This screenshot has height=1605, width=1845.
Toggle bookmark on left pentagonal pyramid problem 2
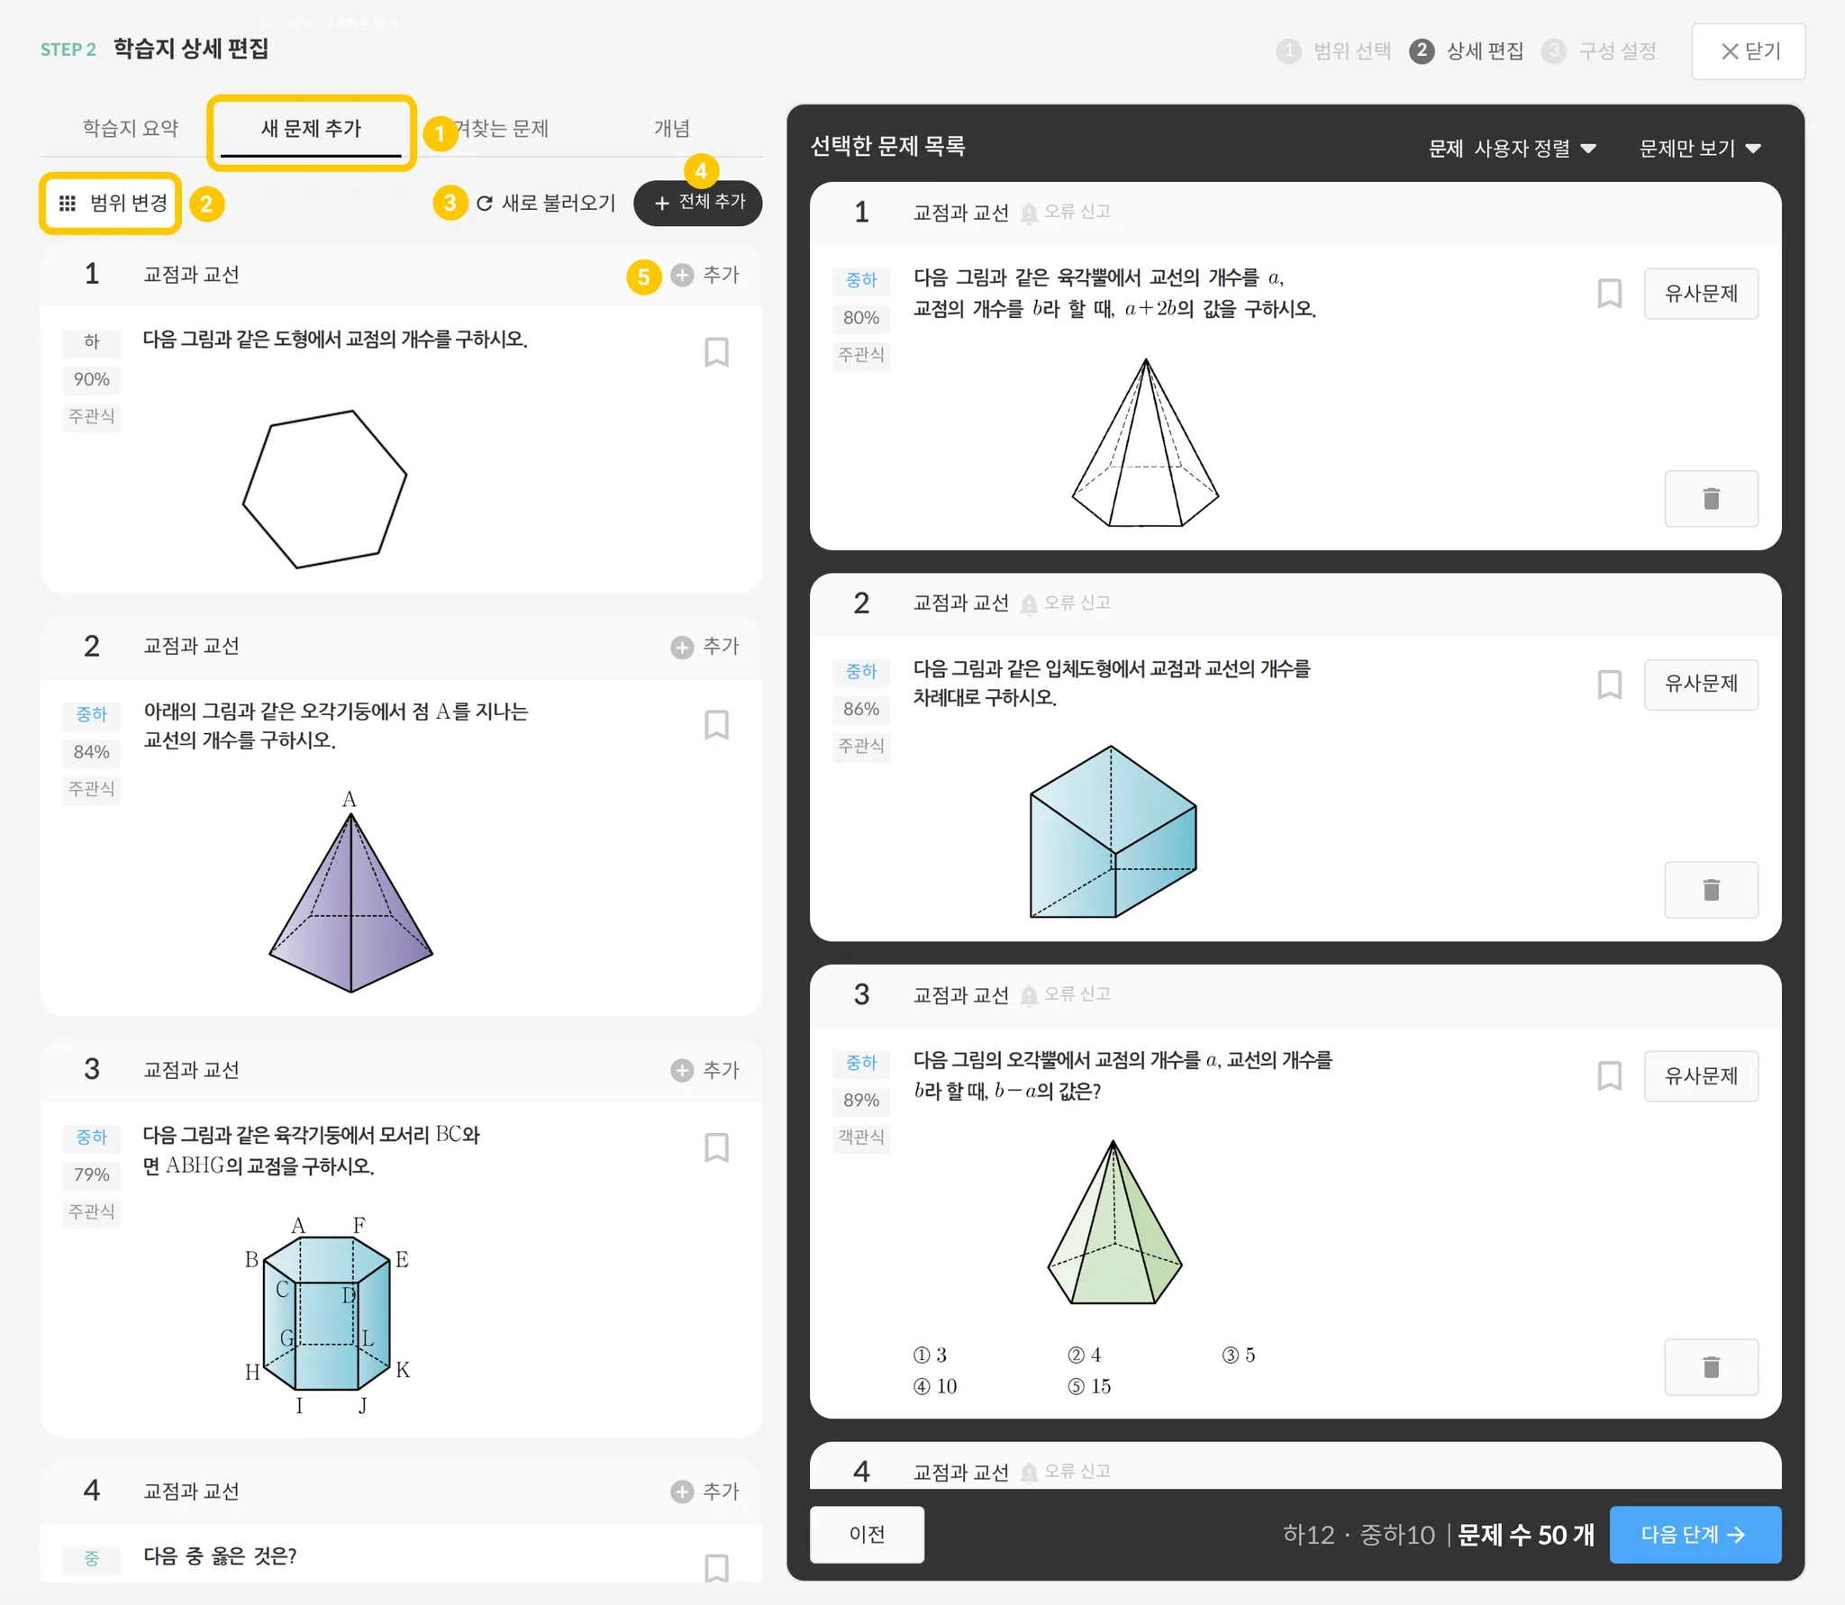point(716,724)
